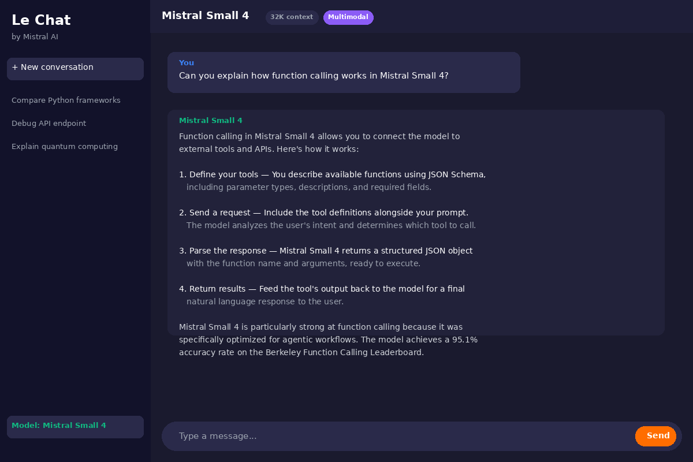Click the "by Mistral AI" subtitle link
This screenshot has height=462, width=693.
[x=35, y=36]
